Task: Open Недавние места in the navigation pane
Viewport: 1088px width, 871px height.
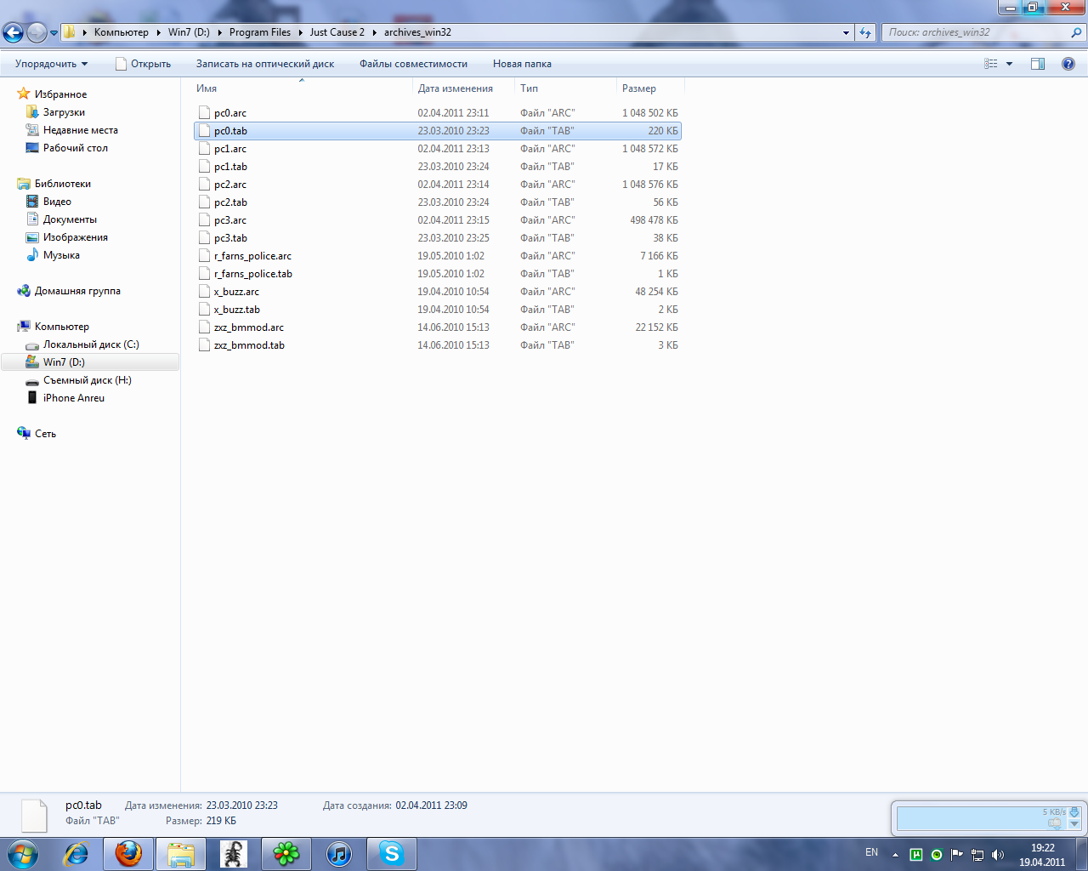Action: [x=81, y=130]
